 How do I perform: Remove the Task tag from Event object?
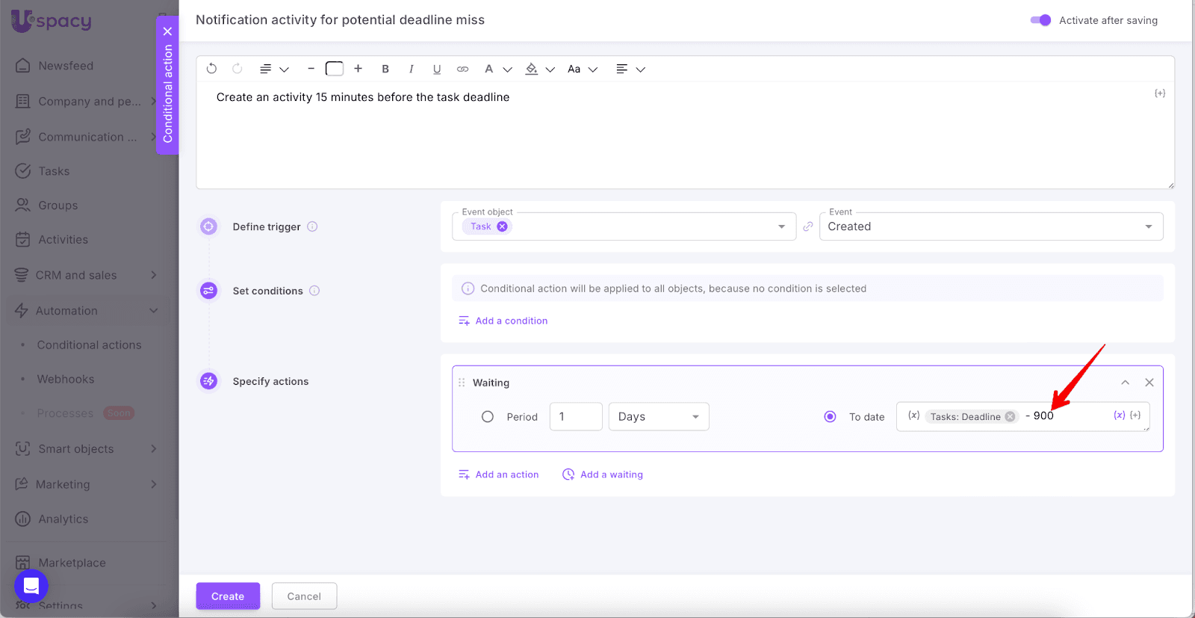503,226
